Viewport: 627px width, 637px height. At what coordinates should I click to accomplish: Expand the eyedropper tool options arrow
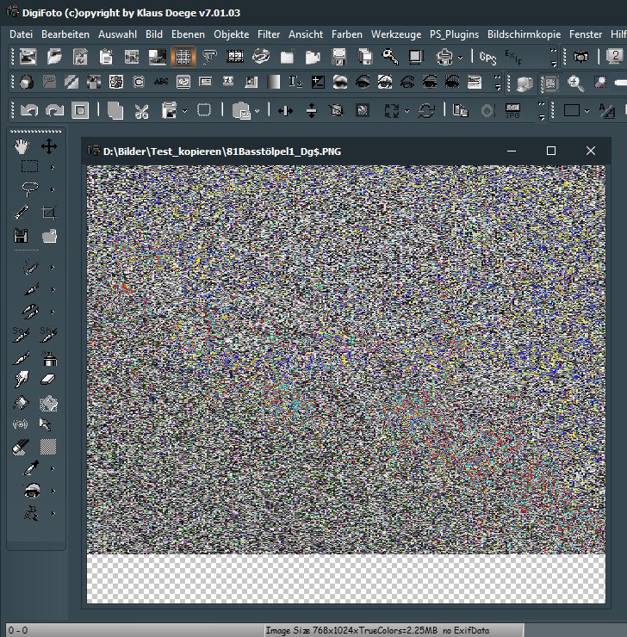53,469
